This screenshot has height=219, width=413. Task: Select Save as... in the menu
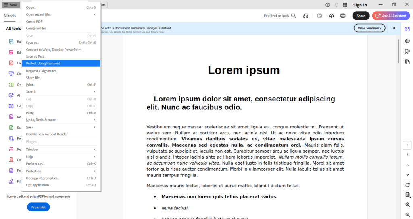point(61,43)
